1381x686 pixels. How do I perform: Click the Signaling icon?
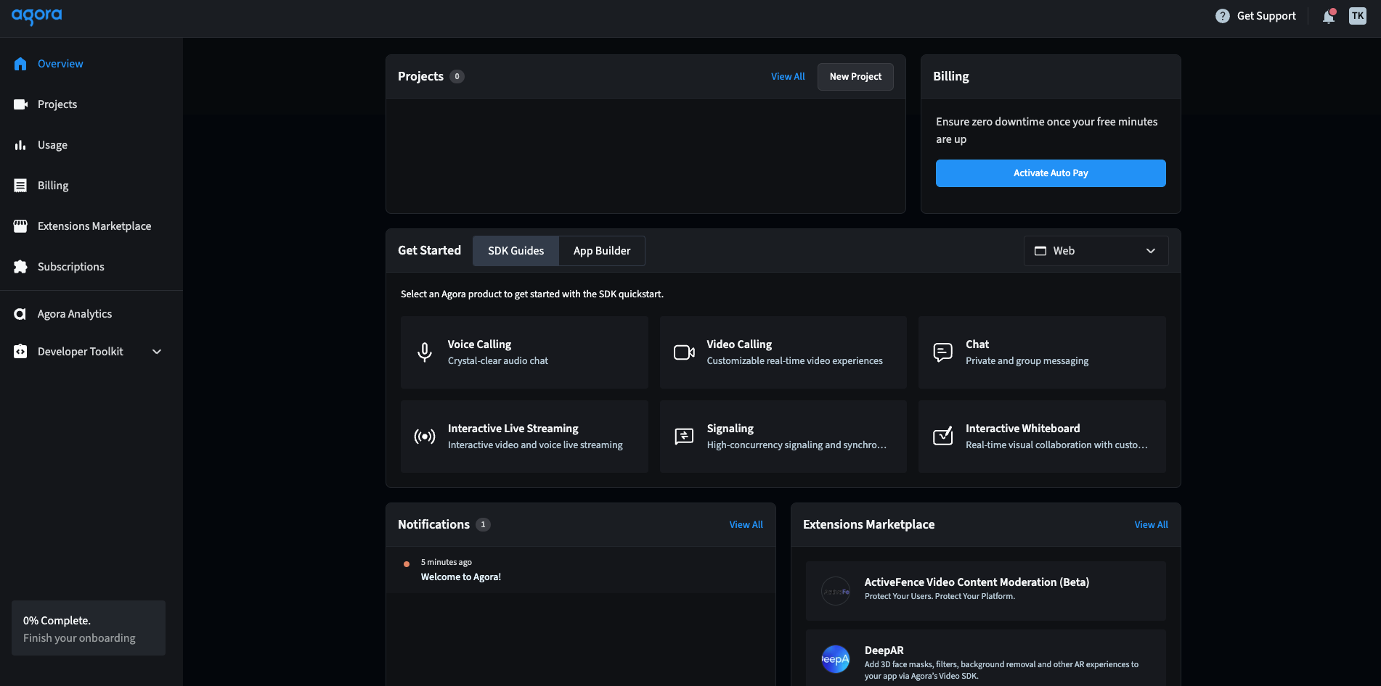coord(684,437)
